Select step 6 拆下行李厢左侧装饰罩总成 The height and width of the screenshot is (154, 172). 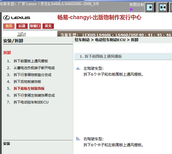point(34,95)
